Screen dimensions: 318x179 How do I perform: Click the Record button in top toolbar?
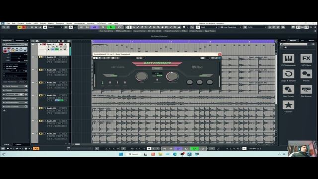pyautogui.click(x=119, y=27)
